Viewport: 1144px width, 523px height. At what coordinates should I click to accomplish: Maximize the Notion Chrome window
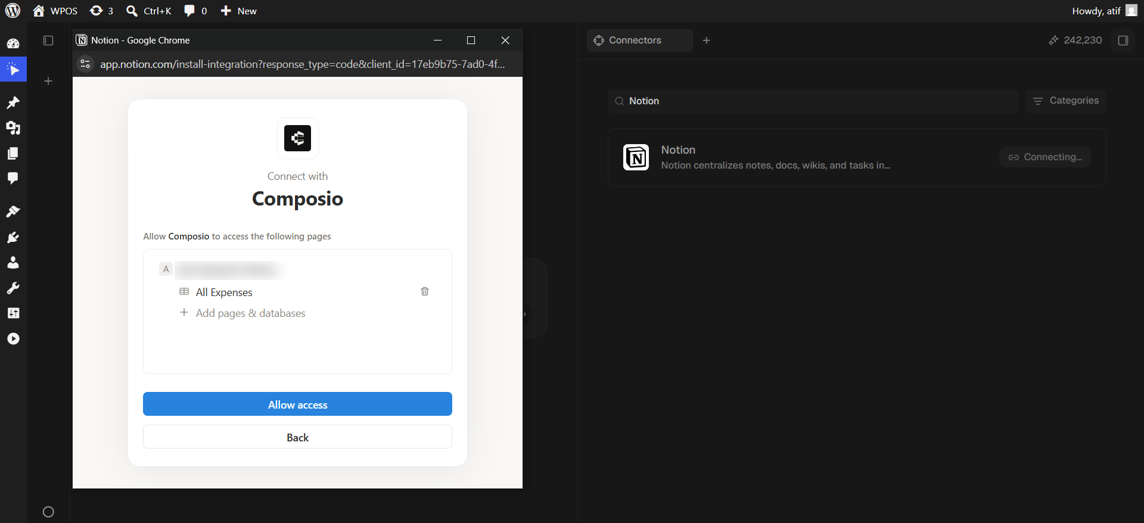click(471, 40)
